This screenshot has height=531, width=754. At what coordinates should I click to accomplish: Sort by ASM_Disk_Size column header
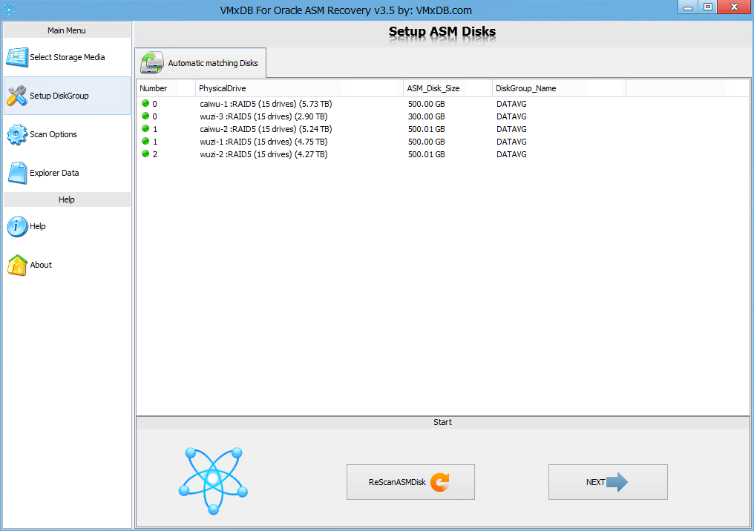(x=448, y=88)
